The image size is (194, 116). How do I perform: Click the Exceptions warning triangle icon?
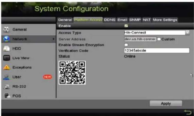[6, 67]
